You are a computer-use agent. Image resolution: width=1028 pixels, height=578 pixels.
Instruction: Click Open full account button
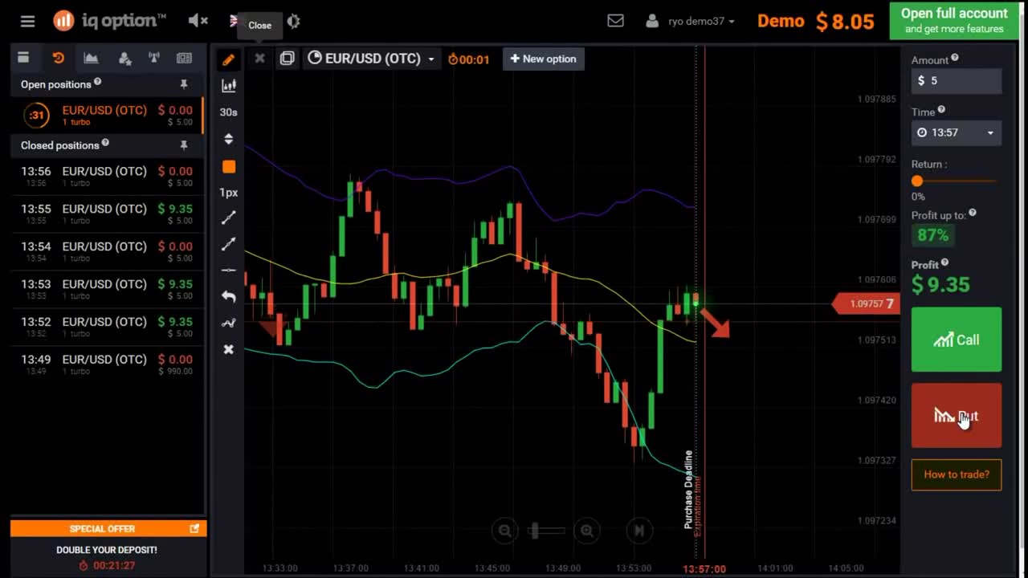click(954, 21)
